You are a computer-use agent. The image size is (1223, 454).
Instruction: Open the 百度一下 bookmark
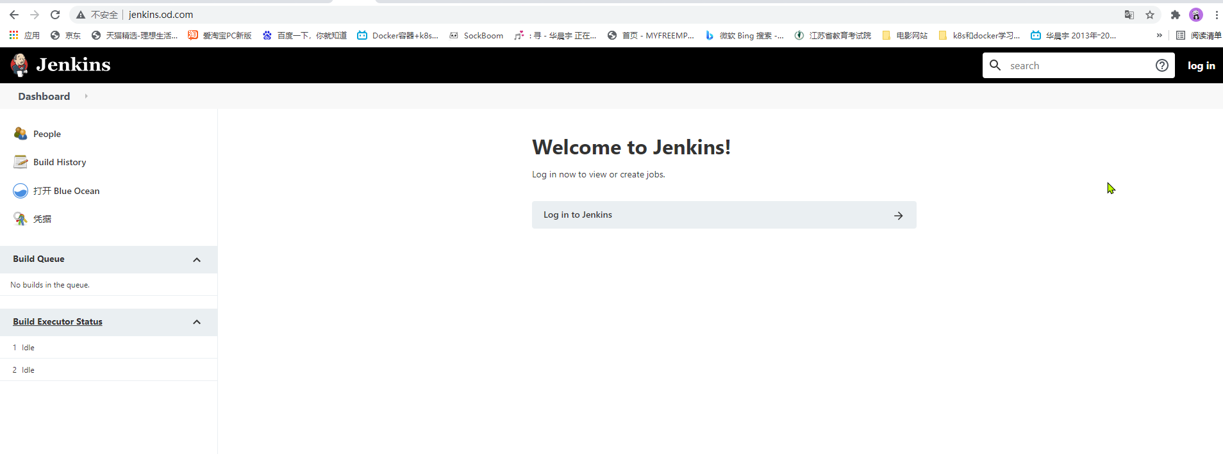(304, 35)
